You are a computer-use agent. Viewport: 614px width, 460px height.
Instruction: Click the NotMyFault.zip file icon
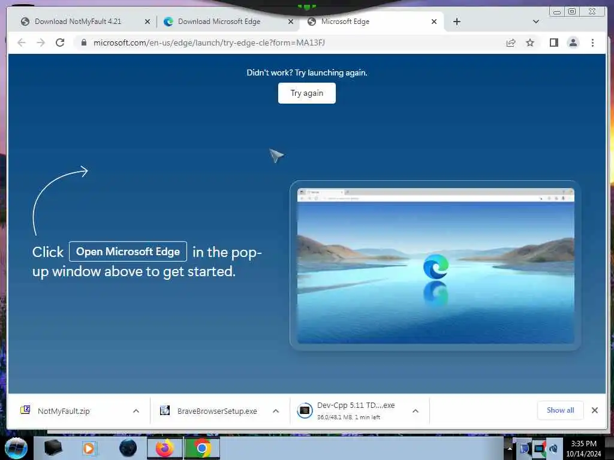point(25,410)
